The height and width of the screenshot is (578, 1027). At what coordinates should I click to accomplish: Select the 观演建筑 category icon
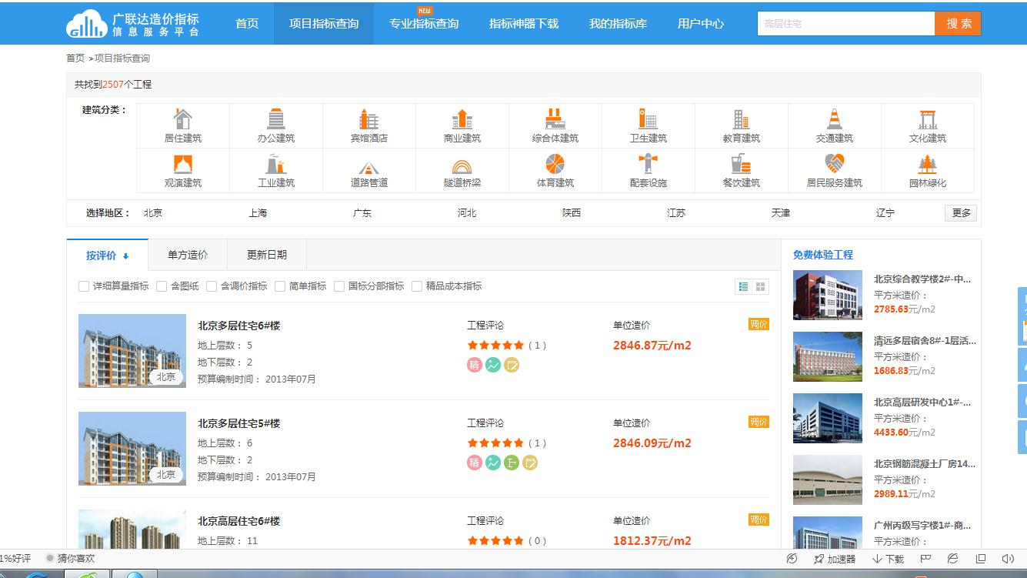pyautogui.click(x=183, y=164)
